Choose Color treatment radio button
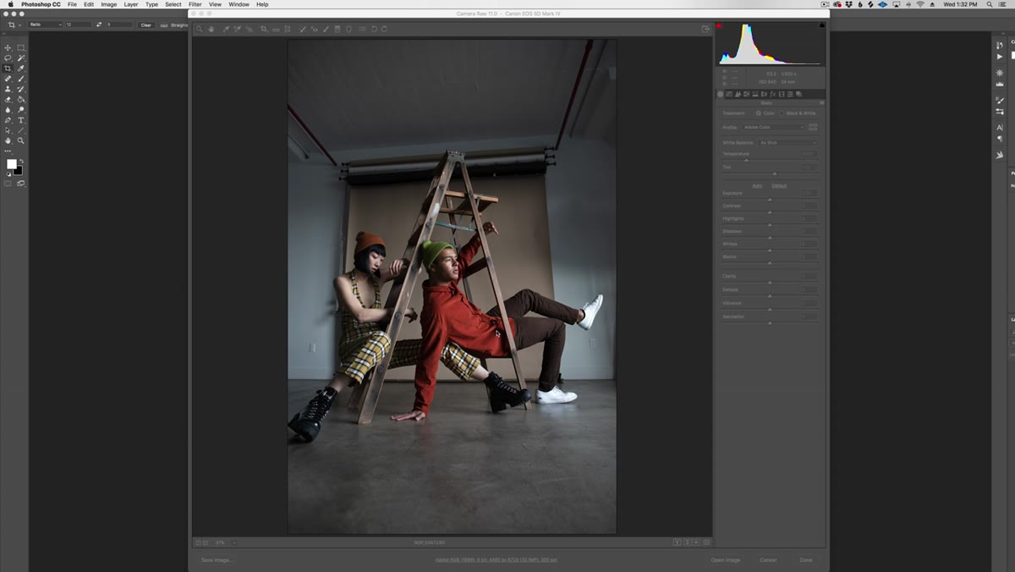This screenshot has height=572, width=1015. 759,113
